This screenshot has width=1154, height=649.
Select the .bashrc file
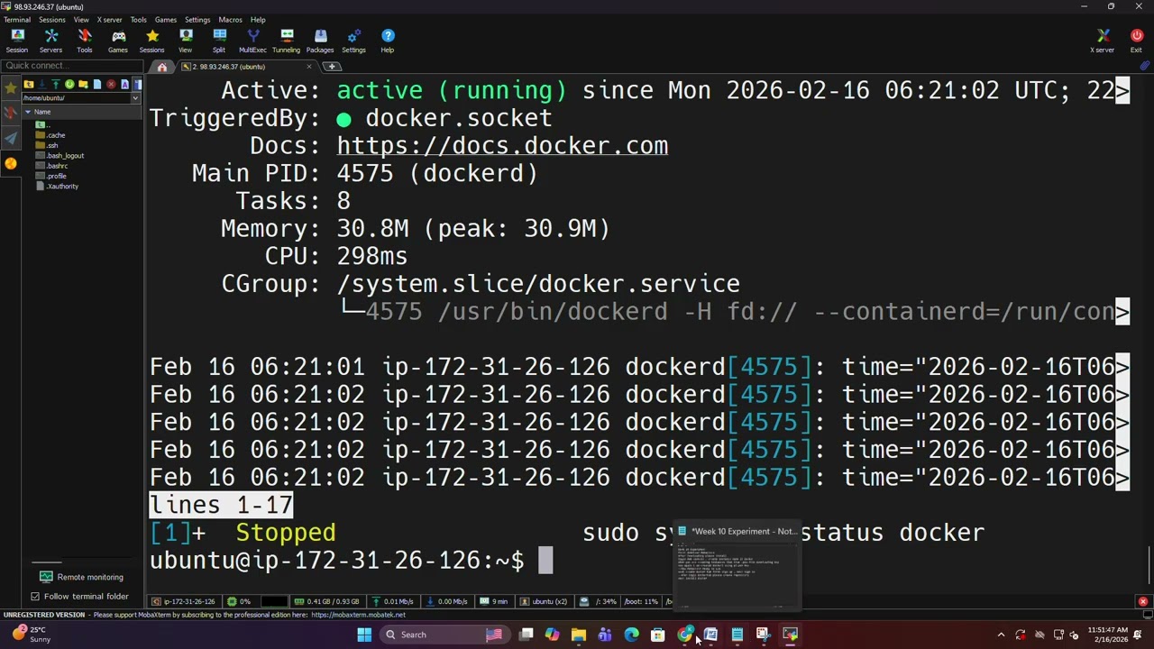(51, 166)
